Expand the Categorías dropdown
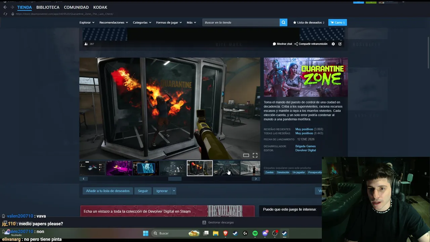This screenshot has height=242, width=430. click(142, 23)
